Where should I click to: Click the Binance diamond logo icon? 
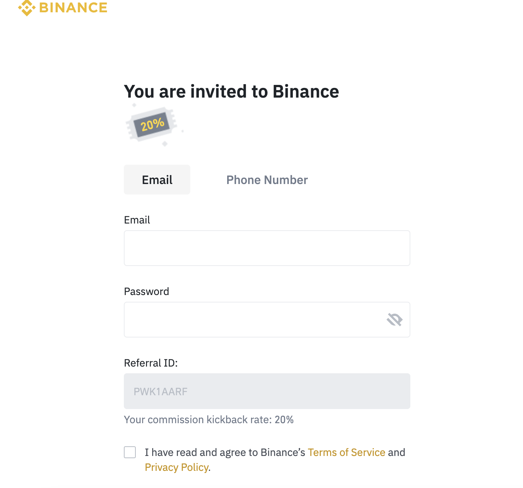click(x=26, y=7)
